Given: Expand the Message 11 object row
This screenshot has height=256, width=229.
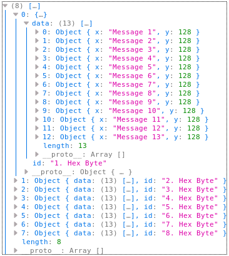Looking at the screenshot, I should pos(37,119).
